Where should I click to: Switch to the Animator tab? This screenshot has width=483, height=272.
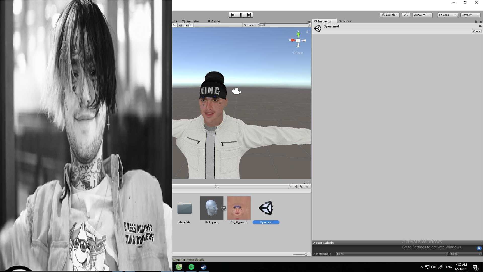pos(191,21)
